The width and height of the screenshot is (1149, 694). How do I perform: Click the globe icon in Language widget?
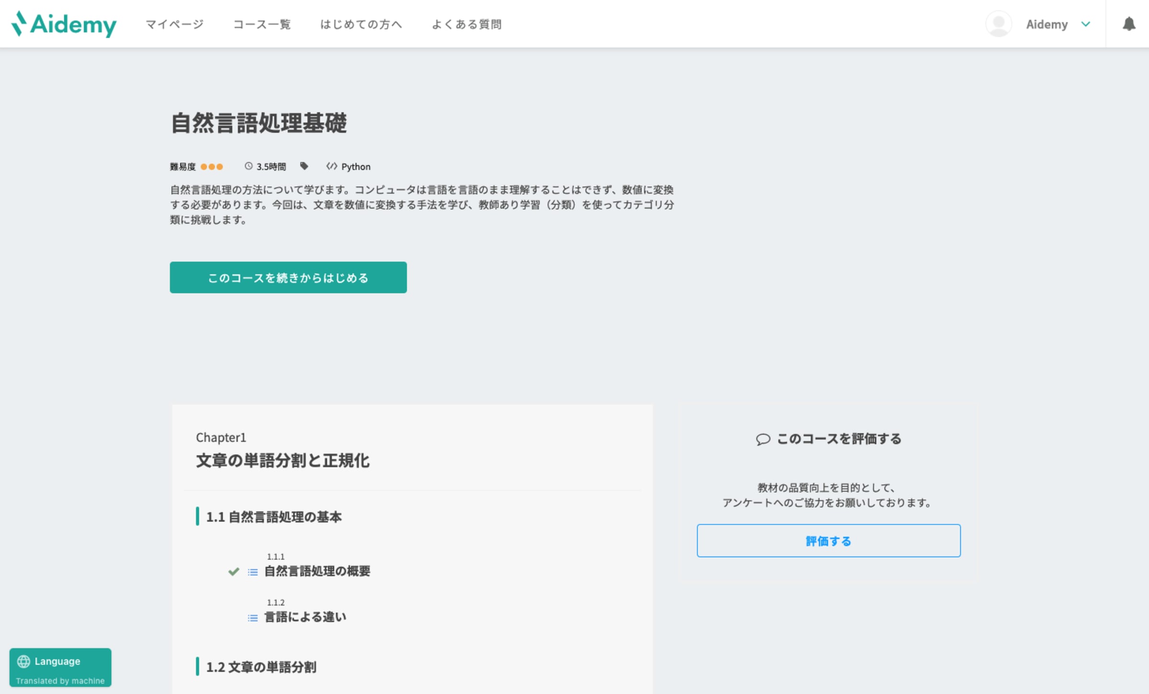coord(23,661)
